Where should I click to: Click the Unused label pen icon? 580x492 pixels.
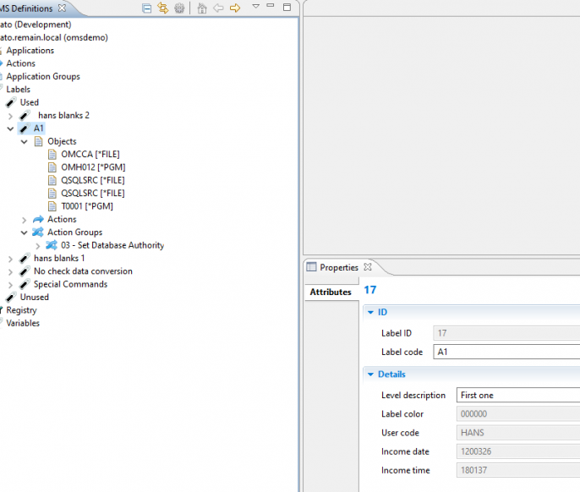pyautogui.click(x=11, y=297)
